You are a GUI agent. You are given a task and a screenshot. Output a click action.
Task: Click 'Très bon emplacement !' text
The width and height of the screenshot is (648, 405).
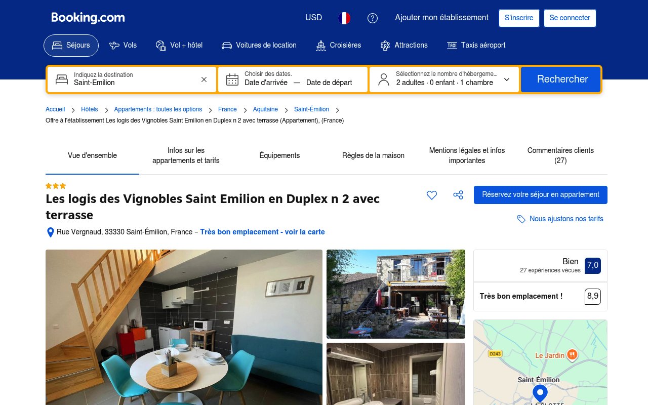click(x=521, y=296)
